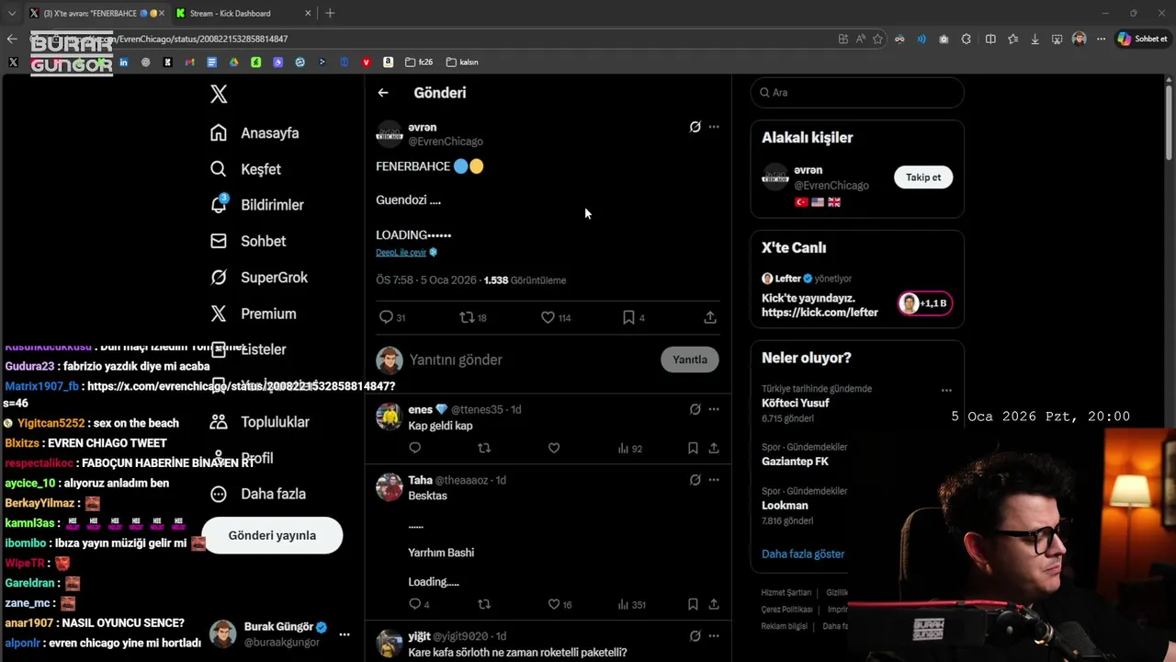Open Lefter live broadcast card

coord(857,294)
